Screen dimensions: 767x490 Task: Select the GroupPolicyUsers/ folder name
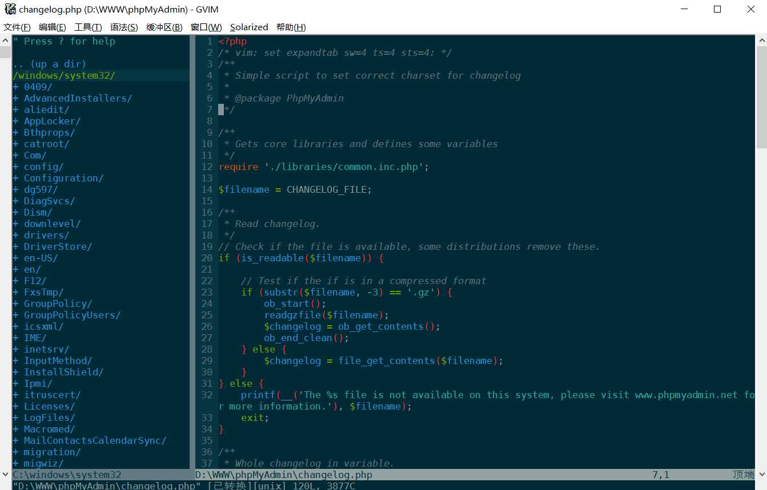(x=72, y=315)
